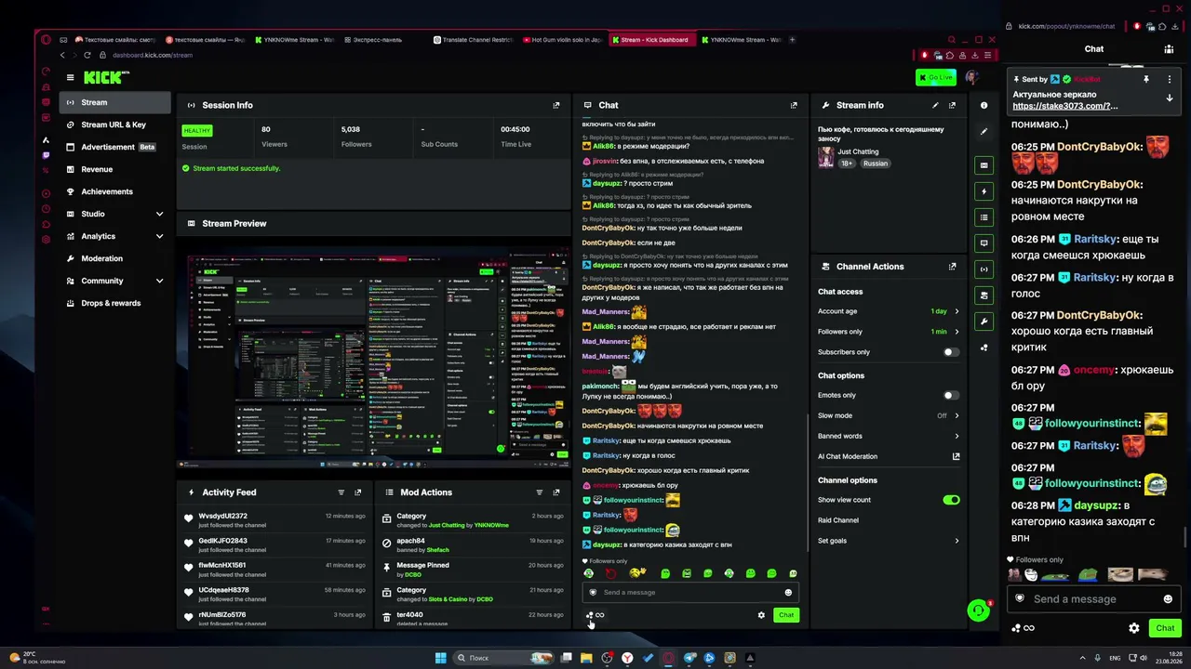Switch to the Hot Gum violin solo tab
This screenshot has width=1191, height=669.
tap(562, 40)
